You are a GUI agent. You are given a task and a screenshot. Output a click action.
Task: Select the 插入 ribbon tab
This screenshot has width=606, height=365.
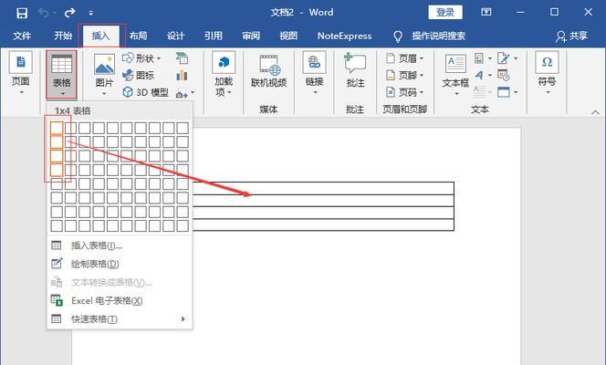point(100,36)
